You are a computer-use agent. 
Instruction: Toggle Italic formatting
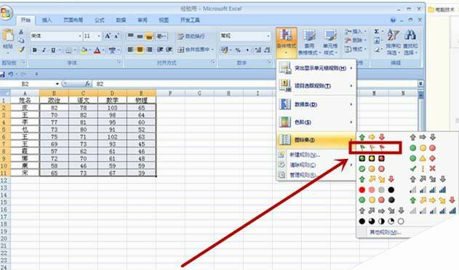(44, 50)
